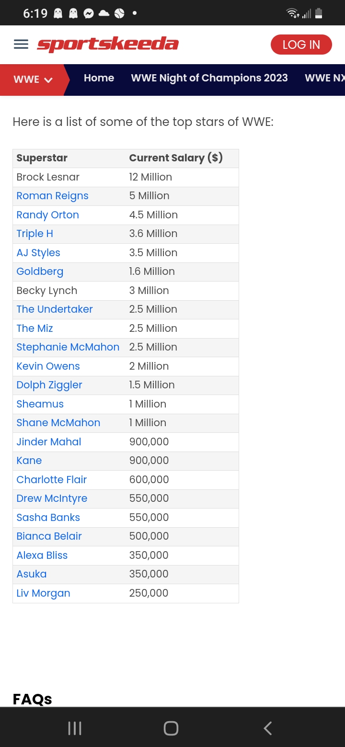Open the hamburger menu icon
345x747 pixels.
21,45
